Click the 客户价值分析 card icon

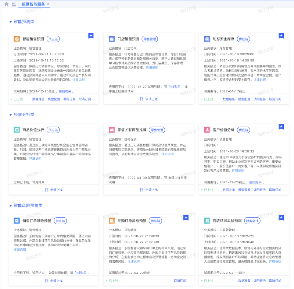point(207,130)
